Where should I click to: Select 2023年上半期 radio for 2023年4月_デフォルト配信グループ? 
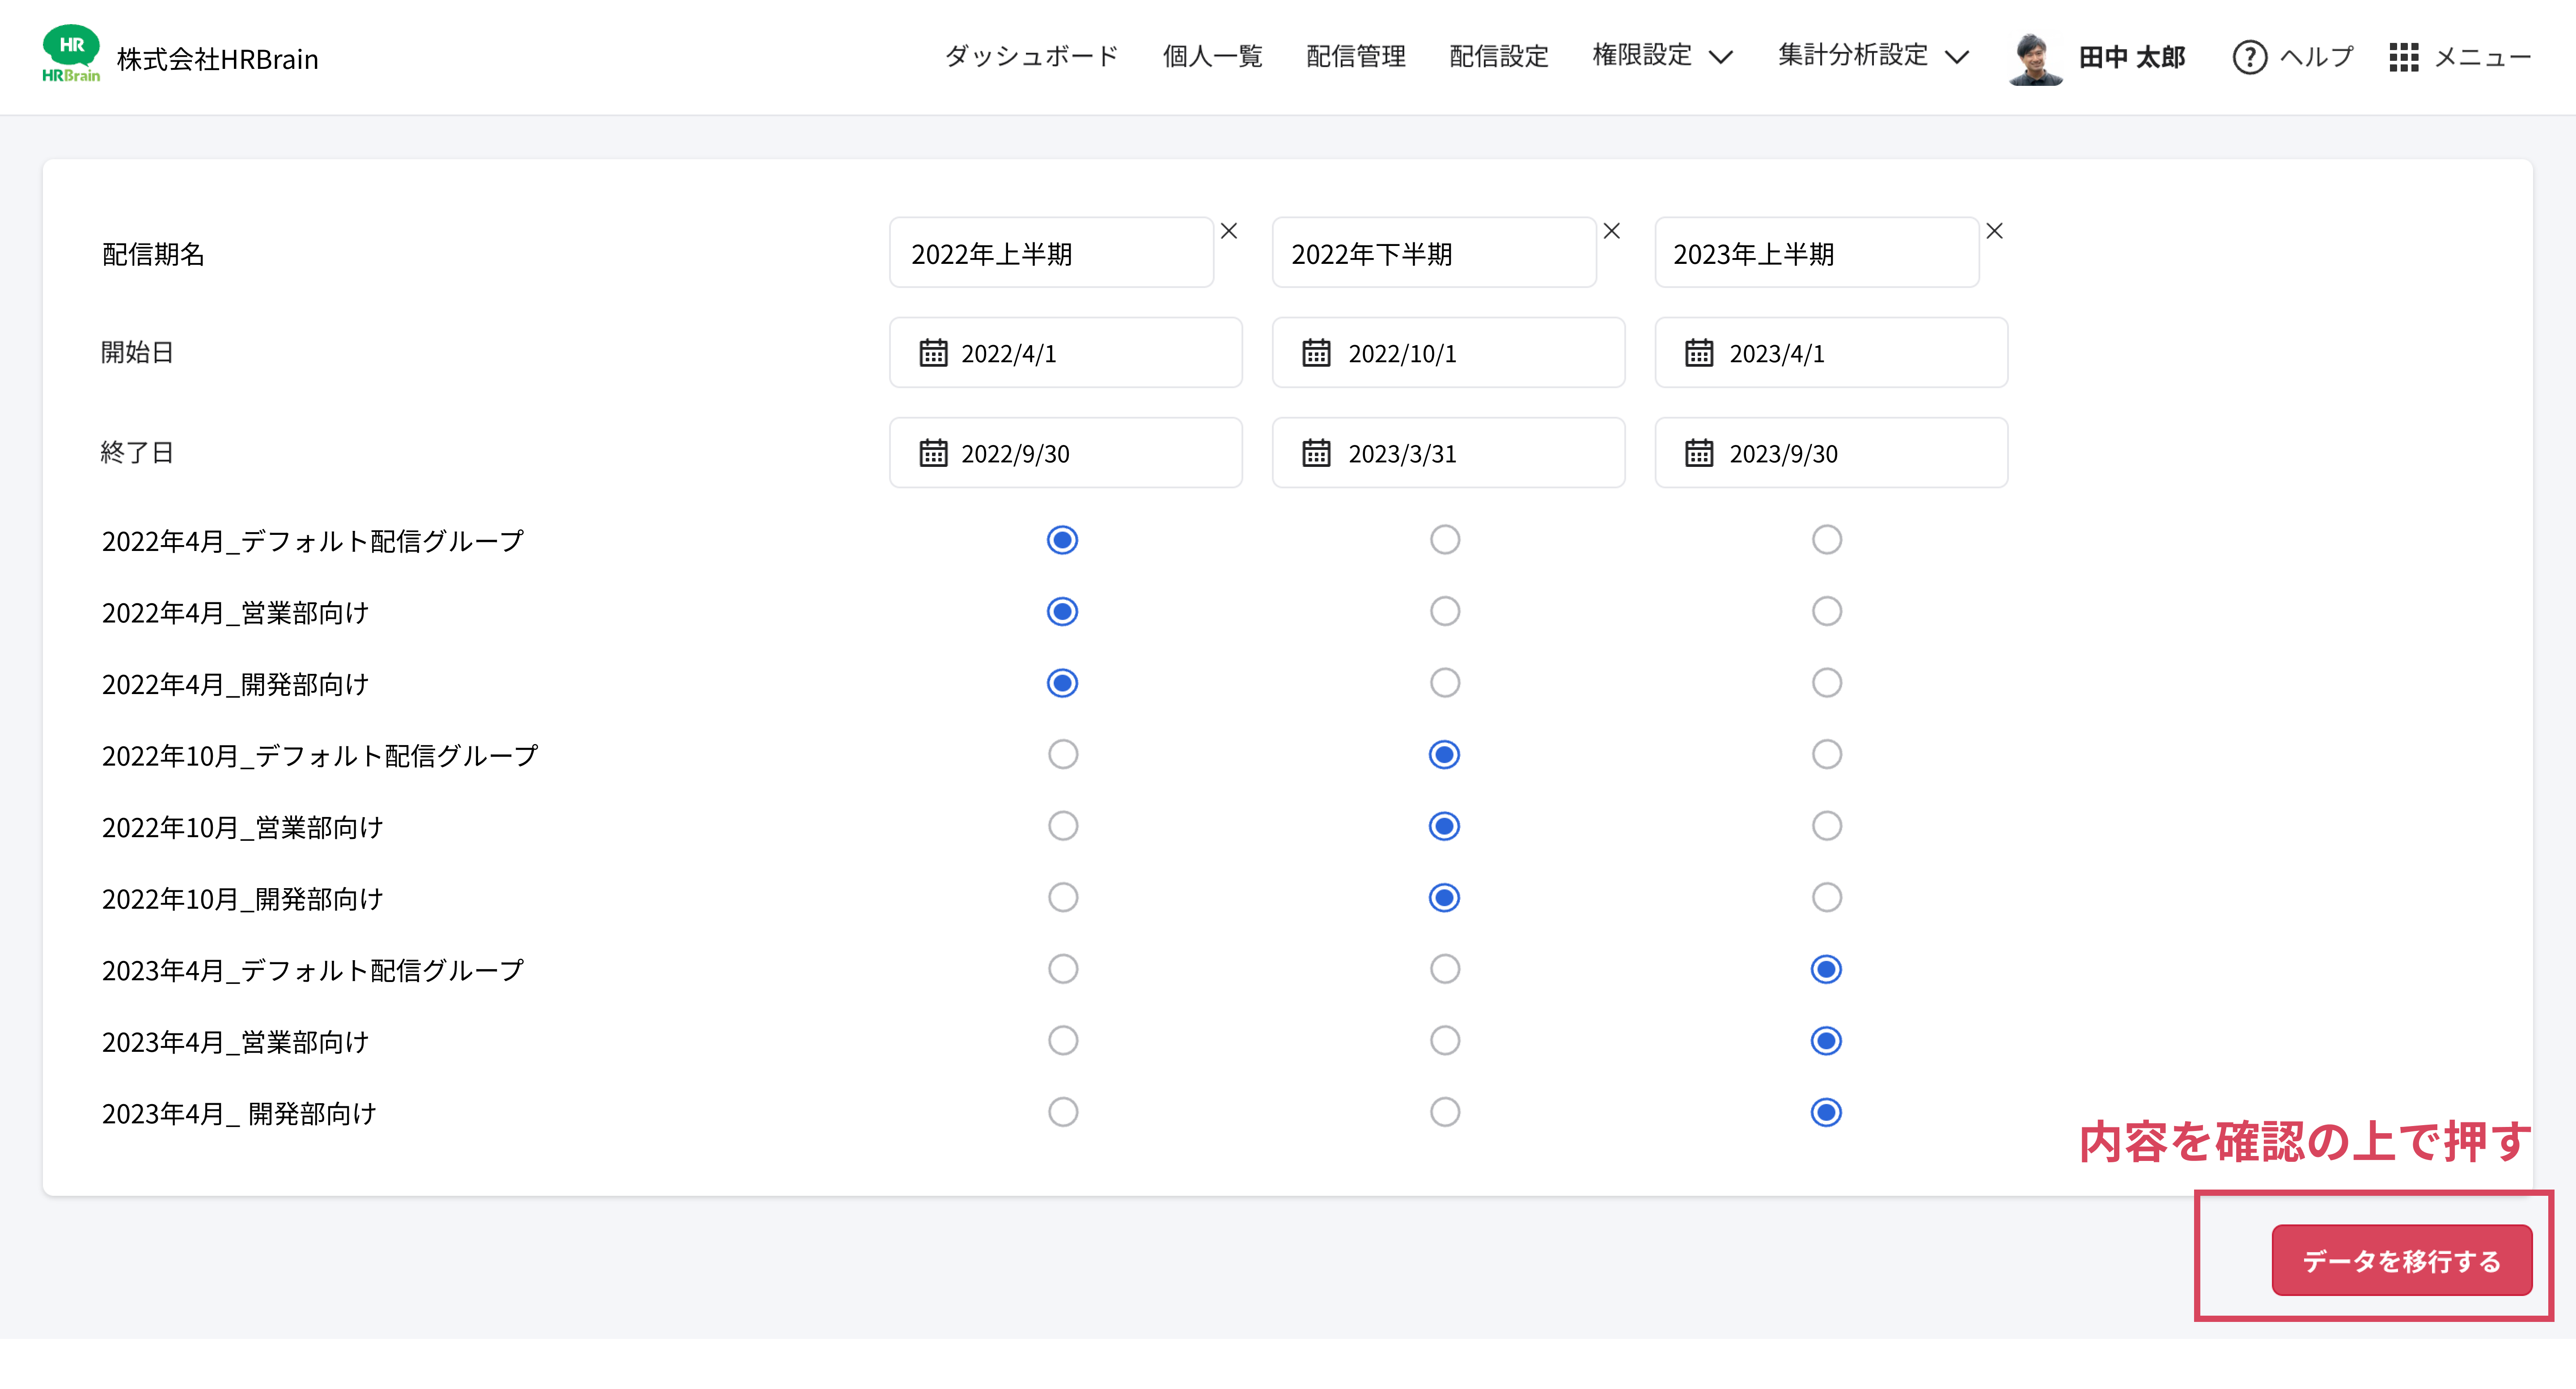1827,969
